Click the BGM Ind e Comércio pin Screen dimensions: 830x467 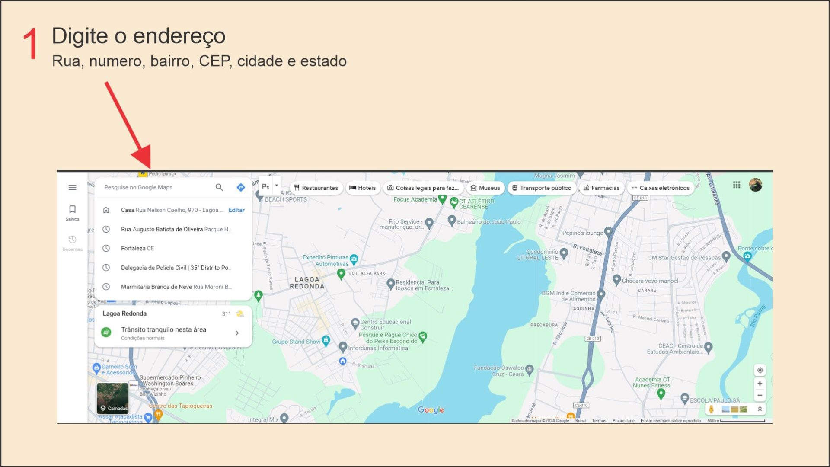pos(601,295)
